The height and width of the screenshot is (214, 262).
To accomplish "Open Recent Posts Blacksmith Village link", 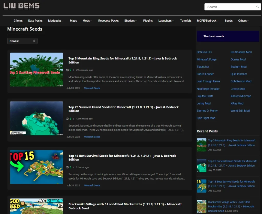I will pyautogui.click(x=231, y=207).
